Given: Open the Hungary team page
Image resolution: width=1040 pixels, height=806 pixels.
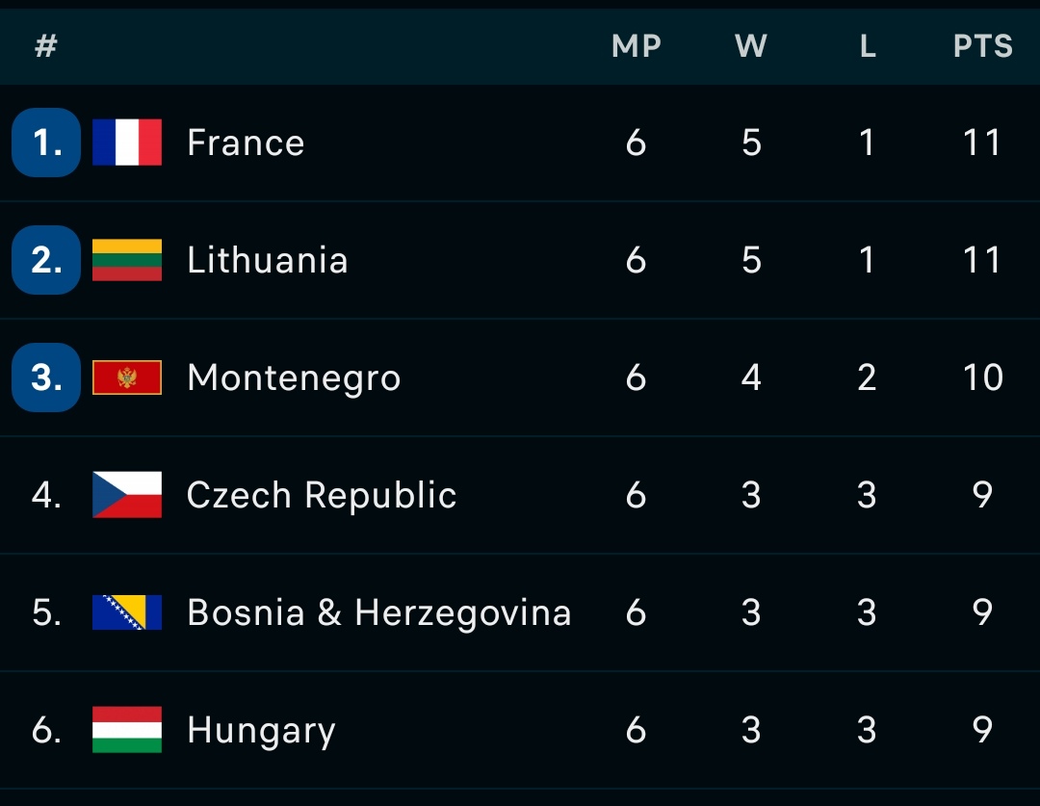Looking at the screenshot, I should [x=261, y=730].
